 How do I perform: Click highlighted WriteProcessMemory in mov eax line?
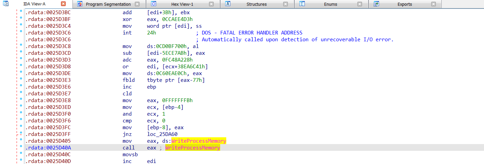click(198, 141)
